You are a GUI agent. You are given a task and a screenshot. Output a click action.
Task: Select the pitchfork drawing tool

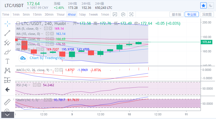click(7, 42)
